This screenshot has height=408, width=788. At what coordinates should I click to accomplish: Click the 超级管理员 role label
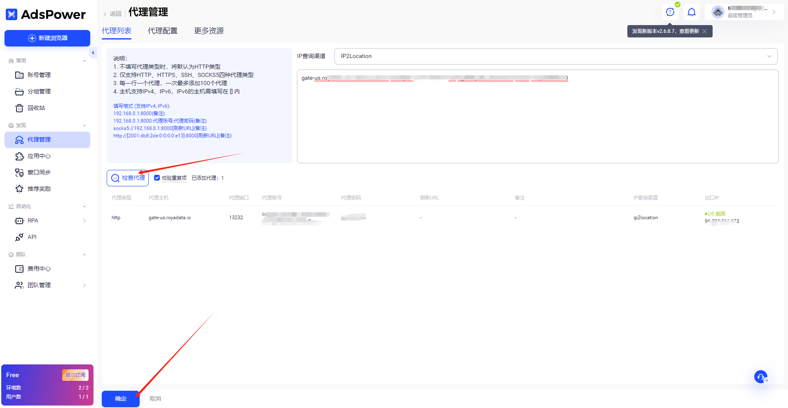click(x=740, y=16)
